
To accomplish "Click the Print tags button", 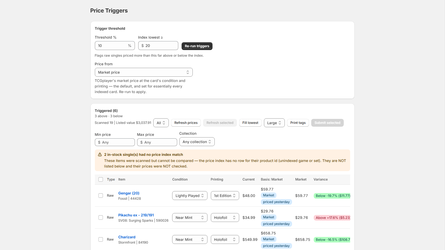I will point(298,123).
